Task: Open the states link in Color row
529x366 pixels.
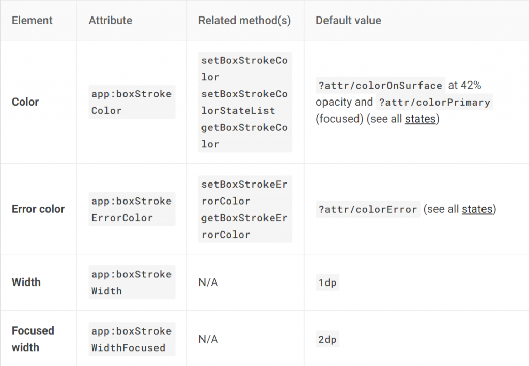Action: point(421,119)
